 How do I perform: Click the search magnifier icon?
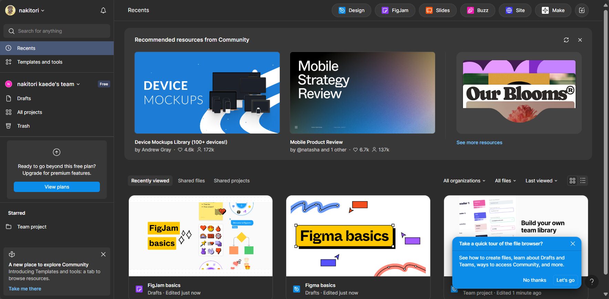tap(11, 31)
